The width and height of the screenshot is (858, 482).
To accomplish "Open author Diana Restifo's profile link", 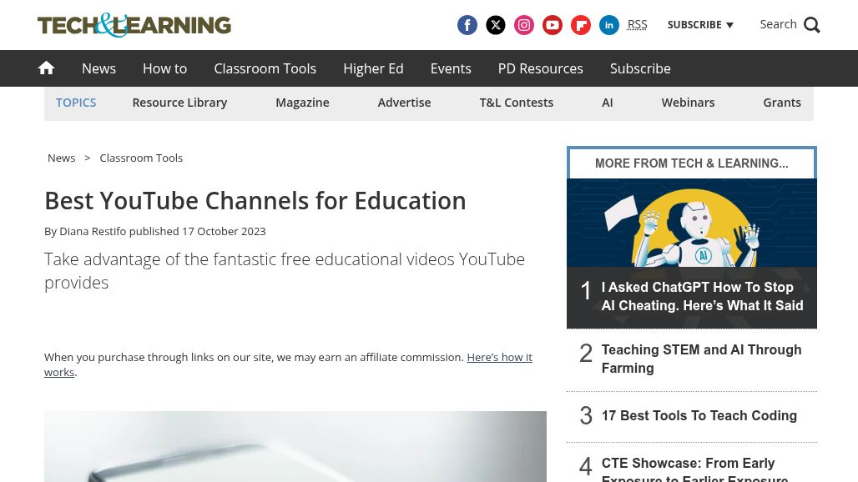I will [x=93, y=231].
